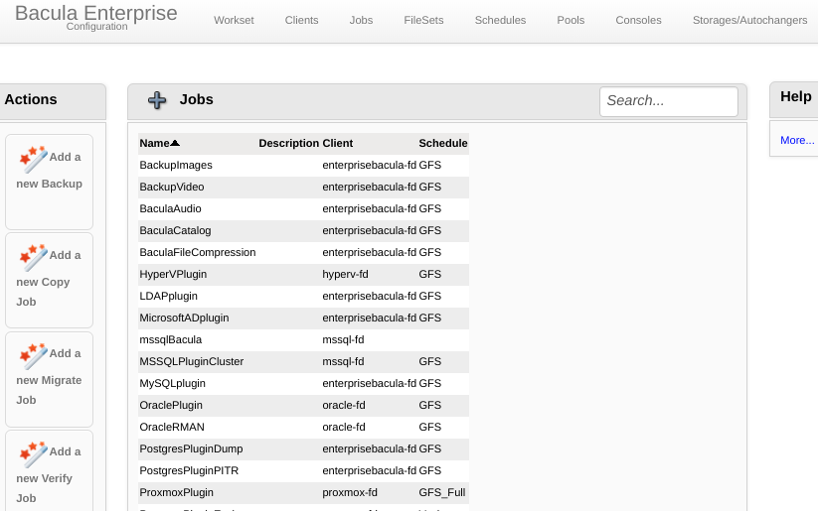The image size is (818, 511).
Task: Click enterprisebacula-fd in MySQLplugin row
Action: click(370, 384)
